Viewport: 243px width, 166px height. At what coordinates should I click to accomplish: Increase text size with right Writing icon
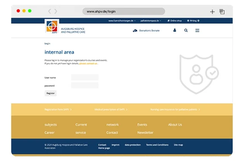pos(199,21)
